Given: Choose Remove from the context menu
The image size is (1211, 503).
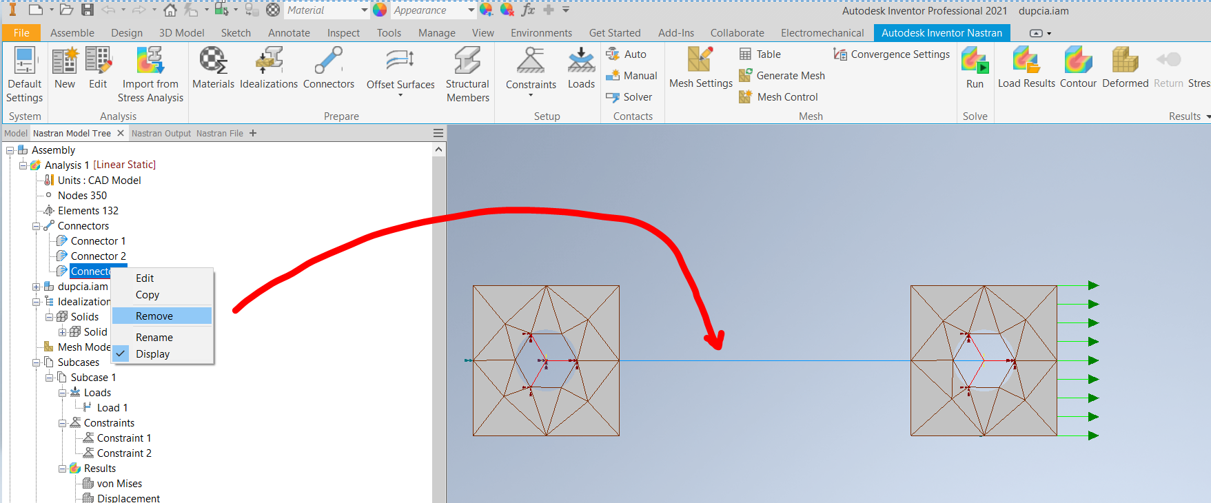Looking at the screenshot, I should click(x=154, y=316).
